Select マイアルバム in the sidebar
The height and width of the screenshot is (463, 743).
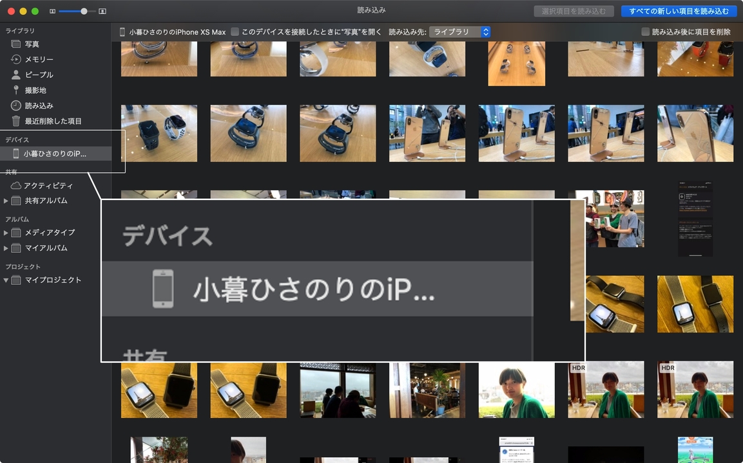(46, 248)
